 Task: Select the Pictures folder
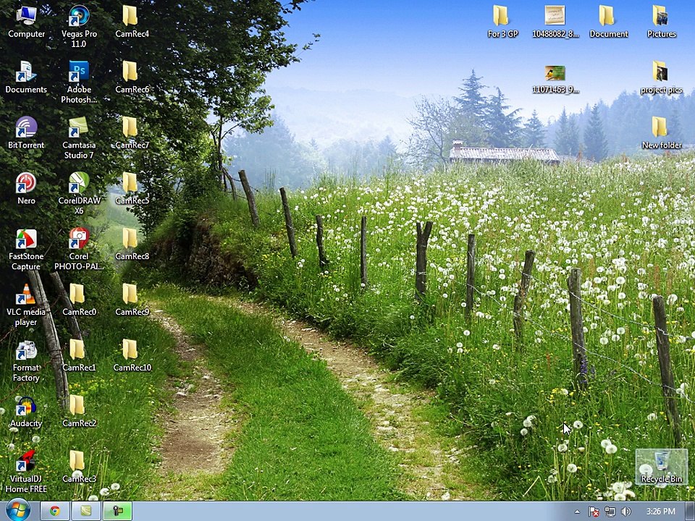pyautogui.click(x=661, y=22)
